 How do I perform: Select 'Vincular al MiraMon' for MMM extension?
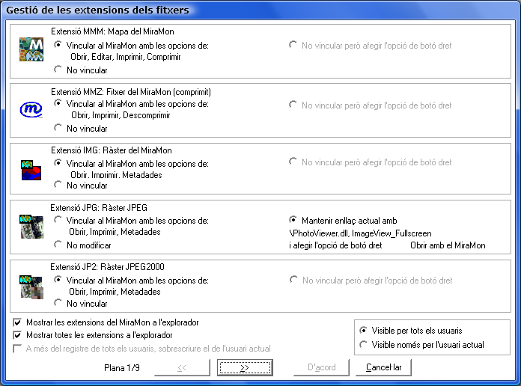(x=58, y=45)
